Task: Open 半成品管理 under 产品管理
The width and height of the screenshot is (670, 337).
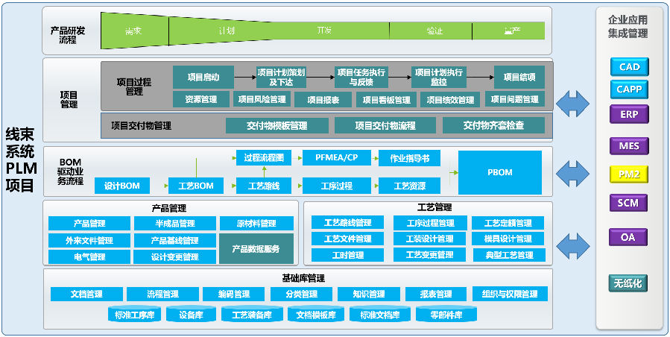Action: point(174,223)
